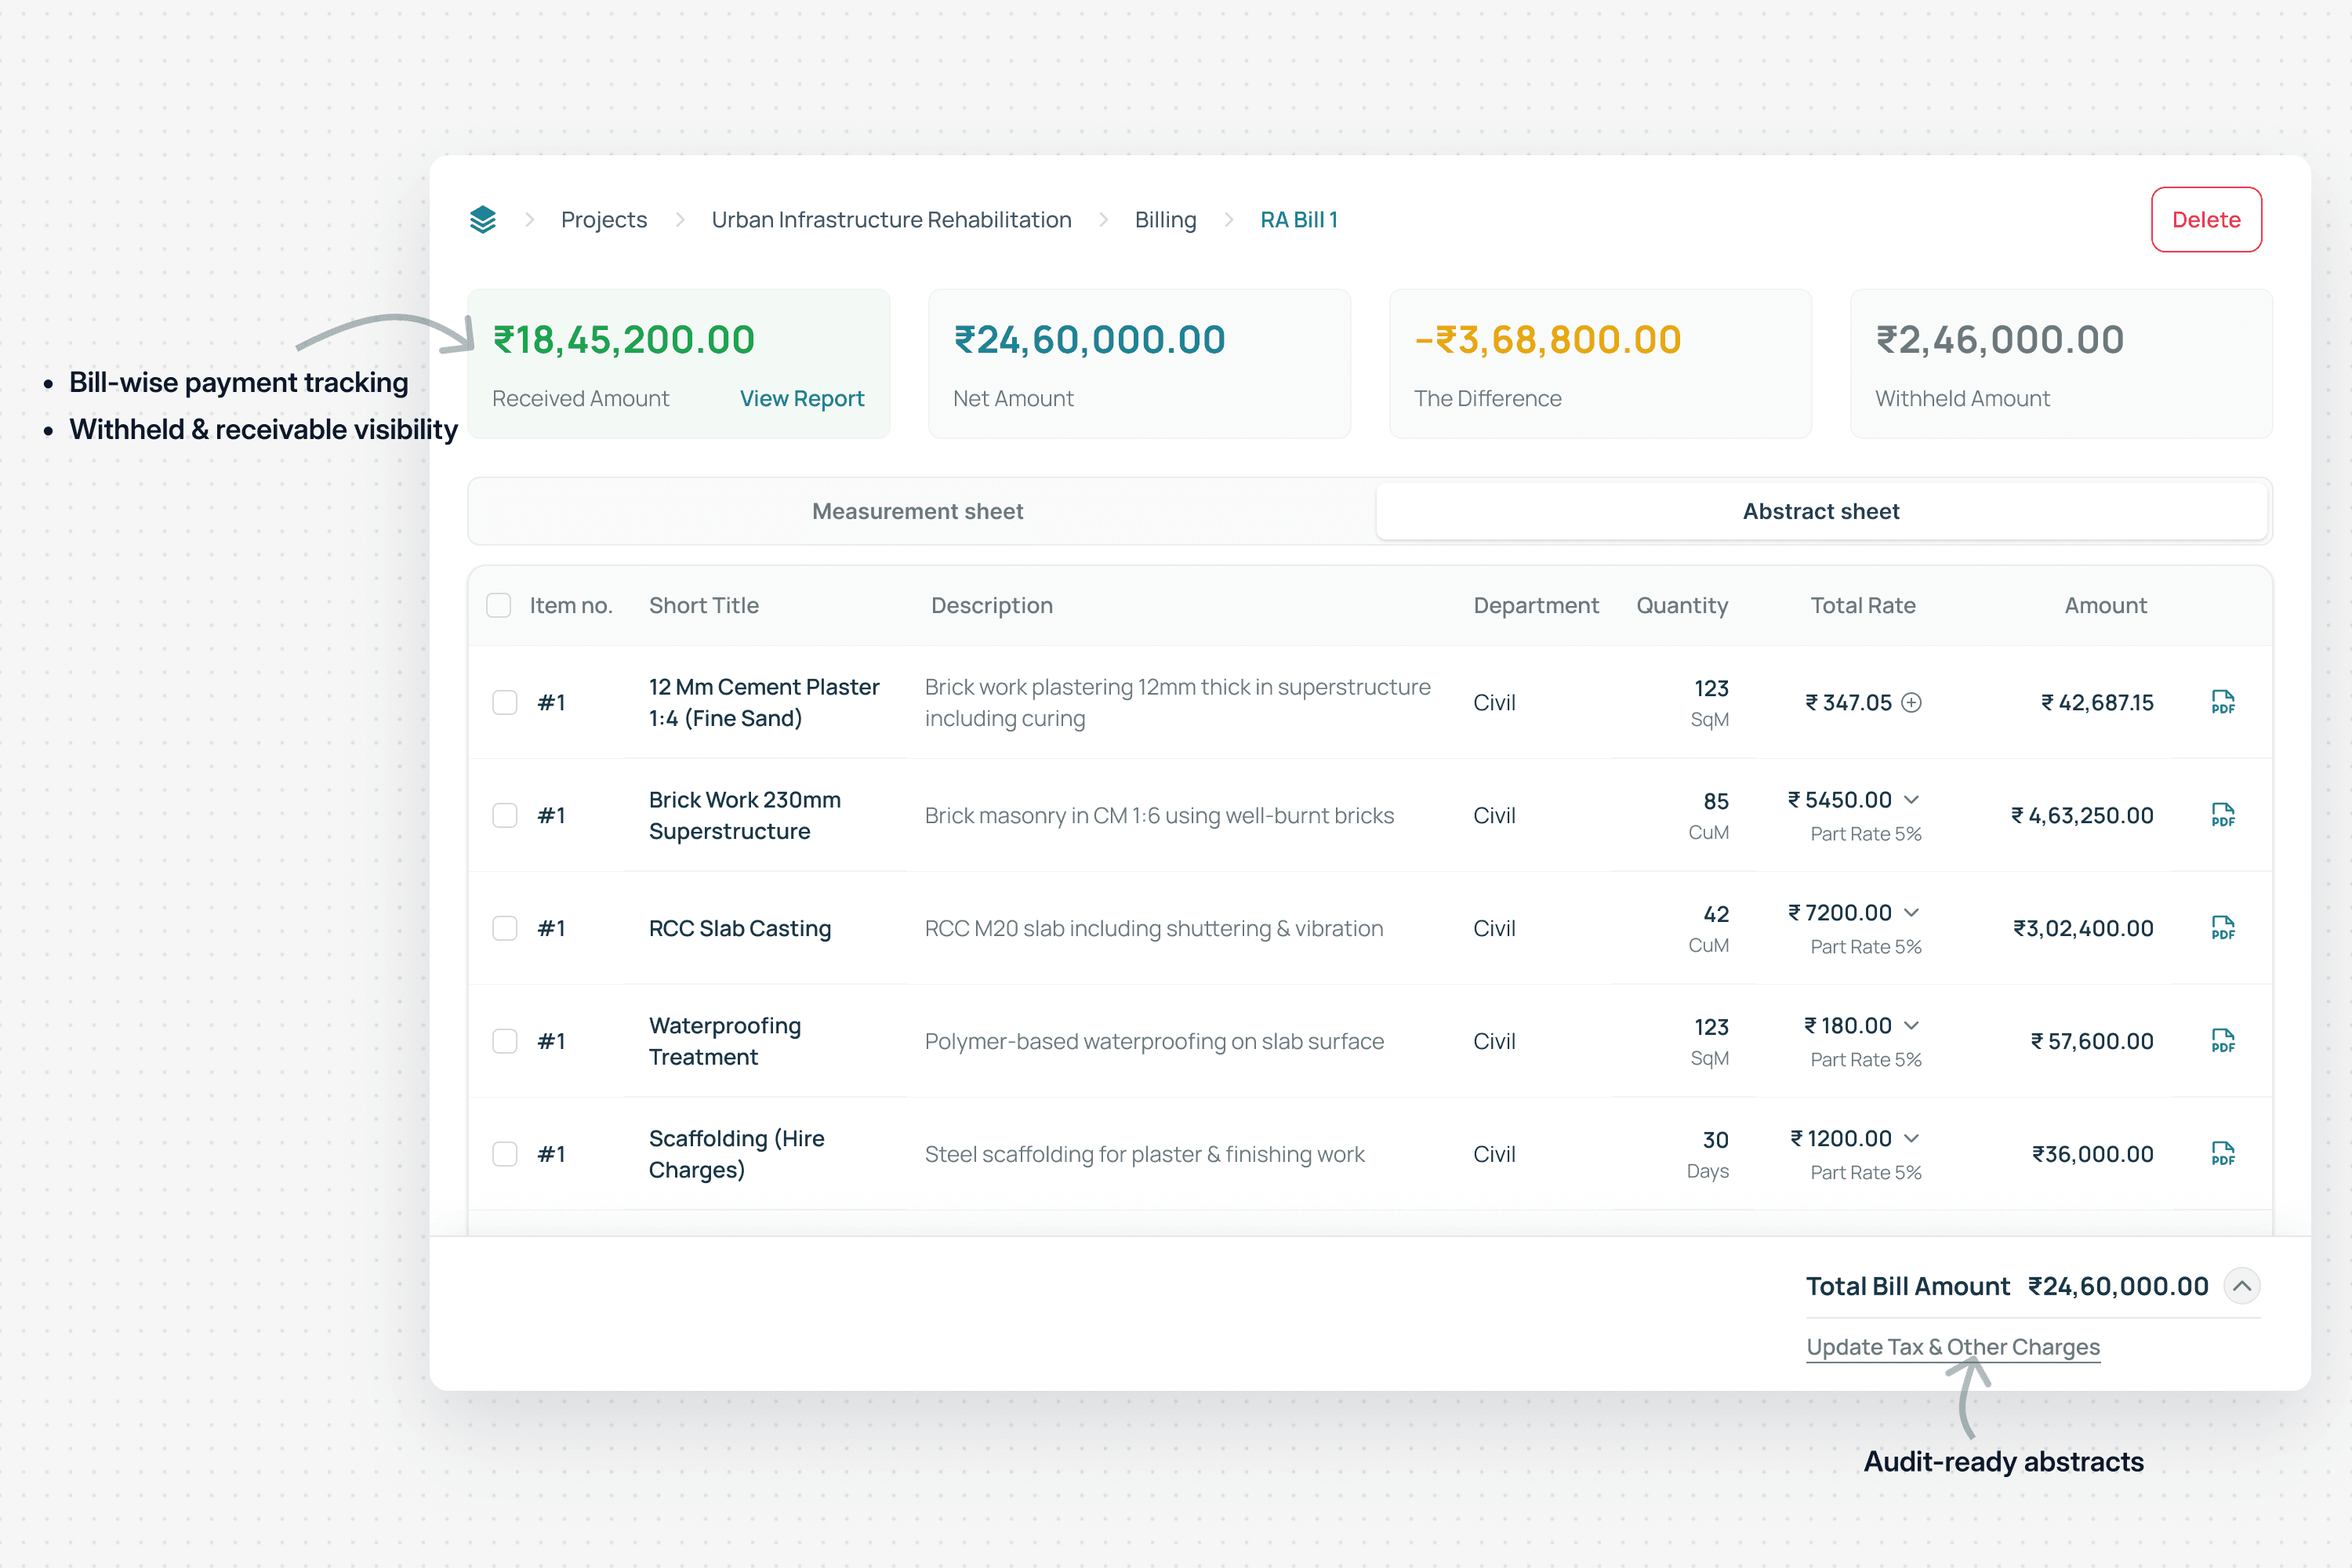Click The Difference card
Image resolution: width=2352 pixels, height=1568 pixels.
(1600, 363)
